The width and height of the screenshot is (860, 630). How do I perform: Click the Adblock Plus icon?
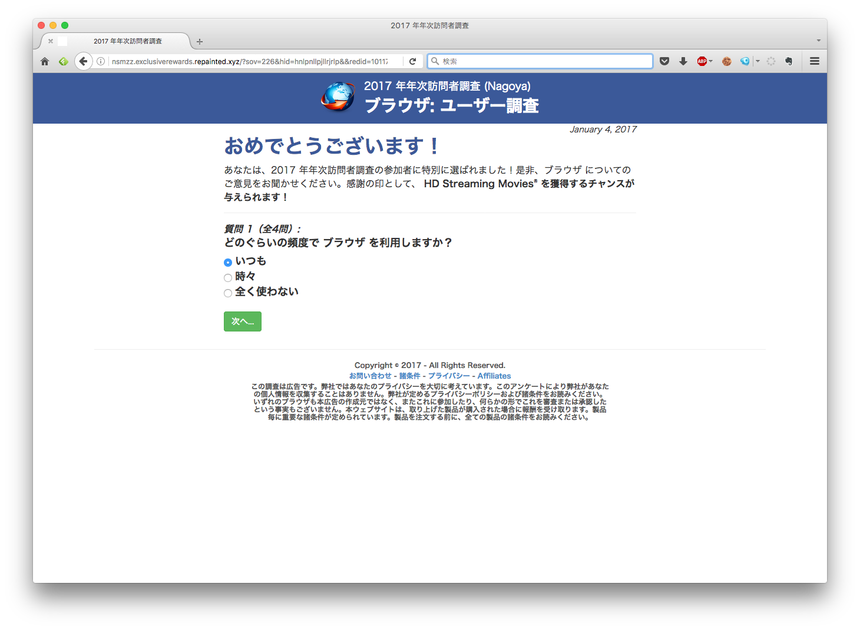702,61
